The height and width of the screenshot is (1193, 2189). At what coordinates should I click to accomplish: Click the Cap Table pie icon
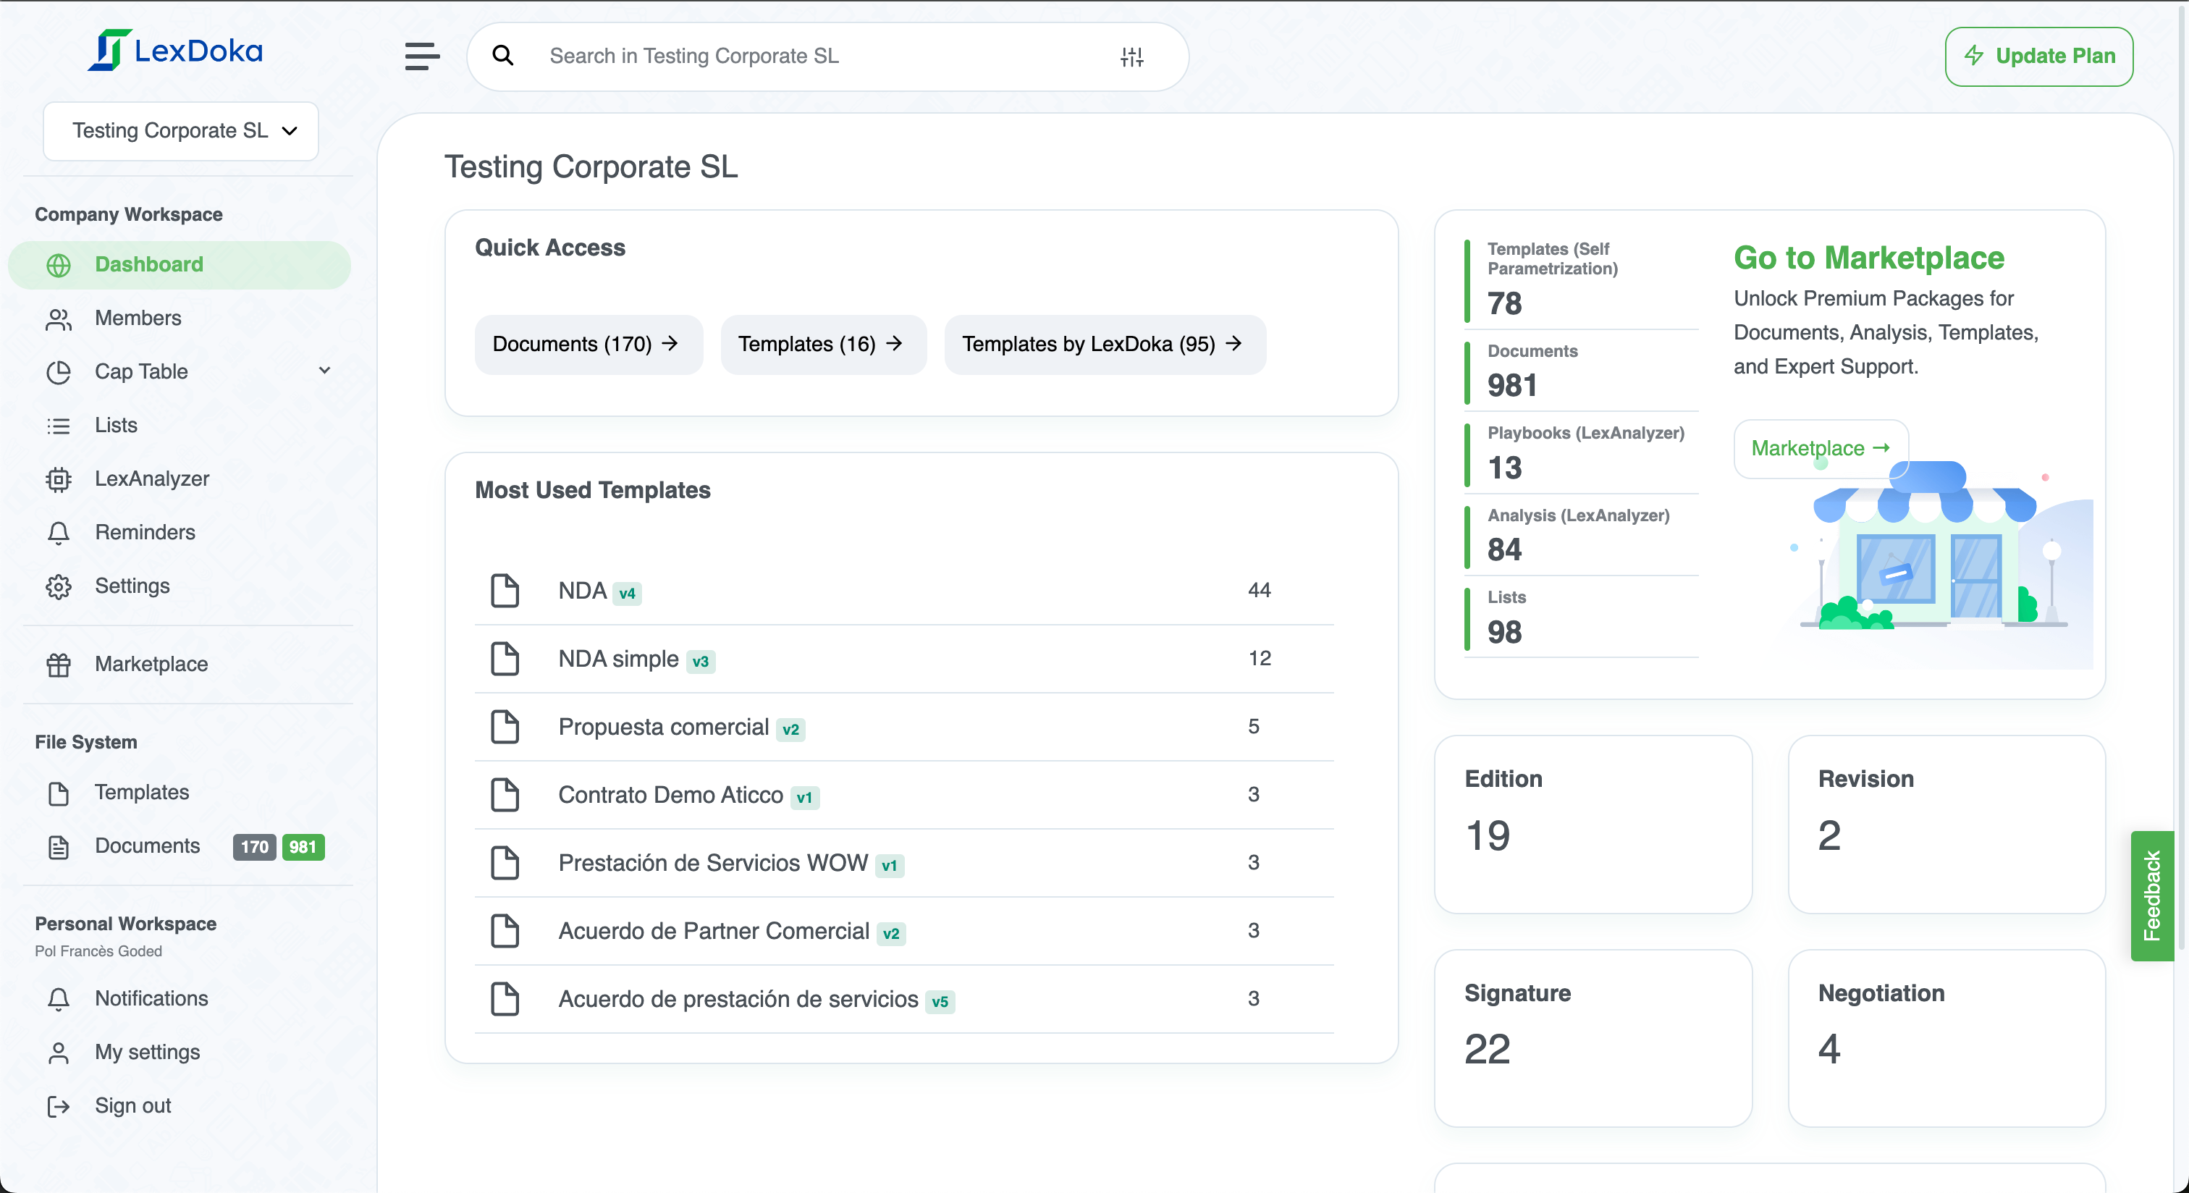coord(59,372)
